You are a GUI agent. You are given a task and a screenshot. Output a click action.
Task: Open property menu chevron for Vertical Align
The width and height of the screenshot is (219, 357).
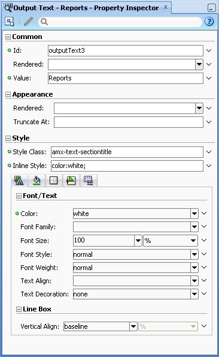[204, 326]
